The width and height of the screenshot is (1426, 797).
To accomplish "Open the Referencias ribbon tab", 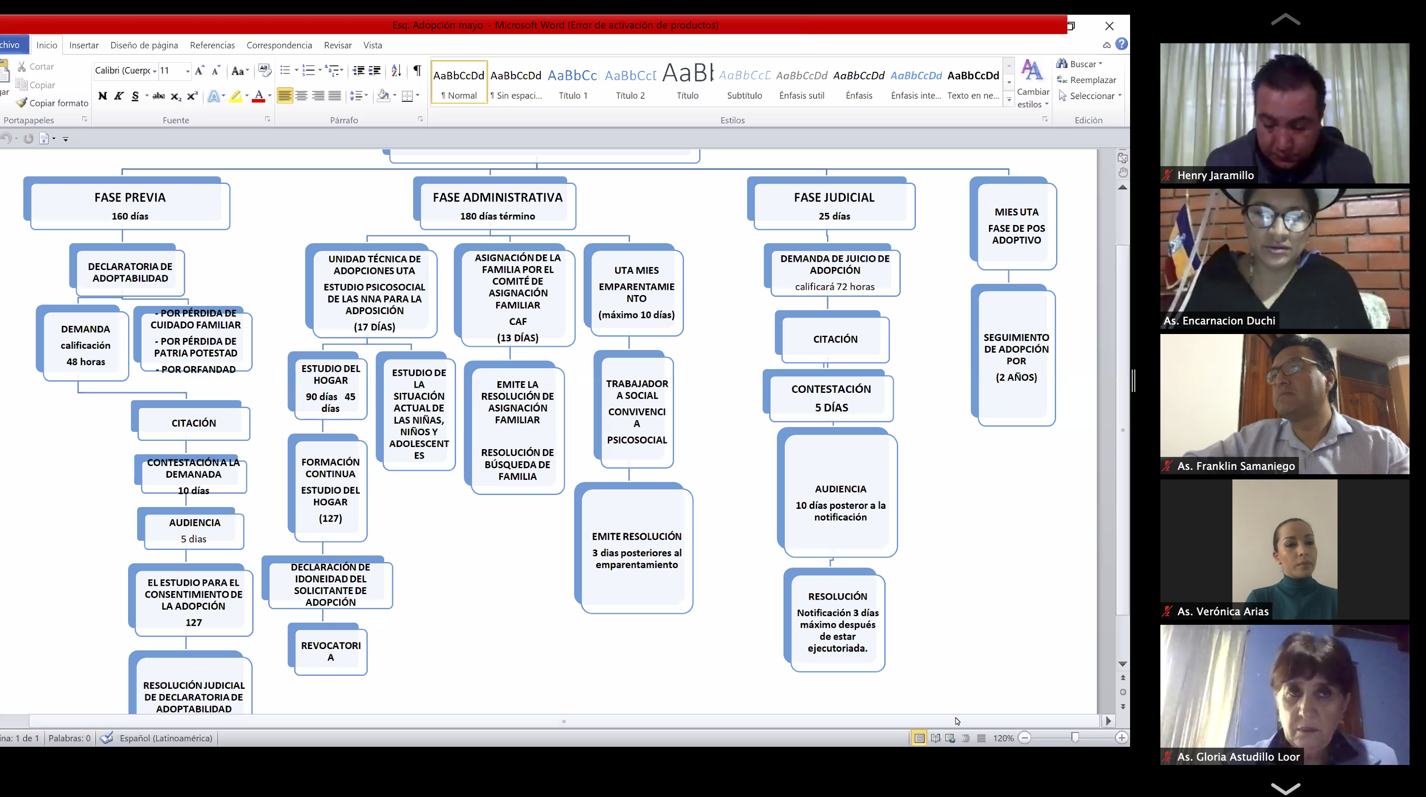I will point(212,45).
